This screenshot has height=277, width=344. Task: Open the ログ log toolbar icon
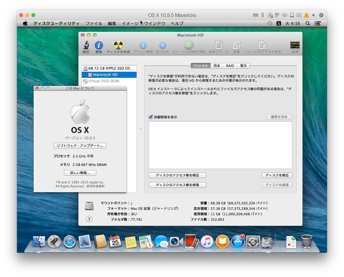pos(295,47)
